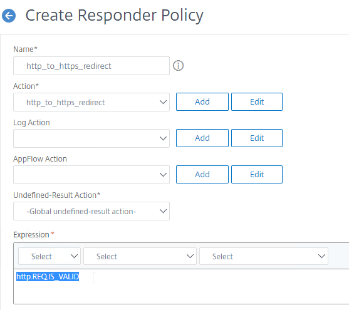349x310 pixels.
Task: Open the first expression Select dropdown
Action: 49,256
